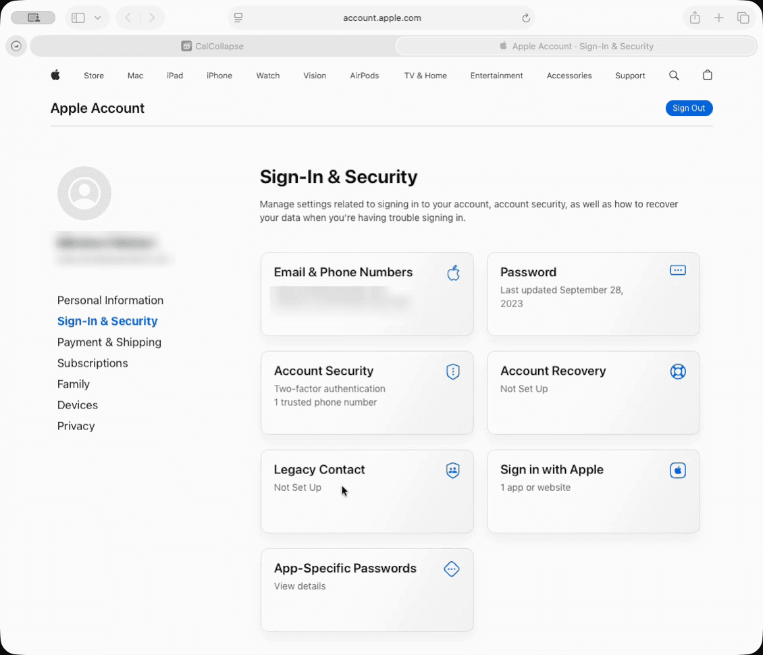Viewport: 763px width, 655px height.
Task: Open the iPad menu
Action: coord(175,76)
